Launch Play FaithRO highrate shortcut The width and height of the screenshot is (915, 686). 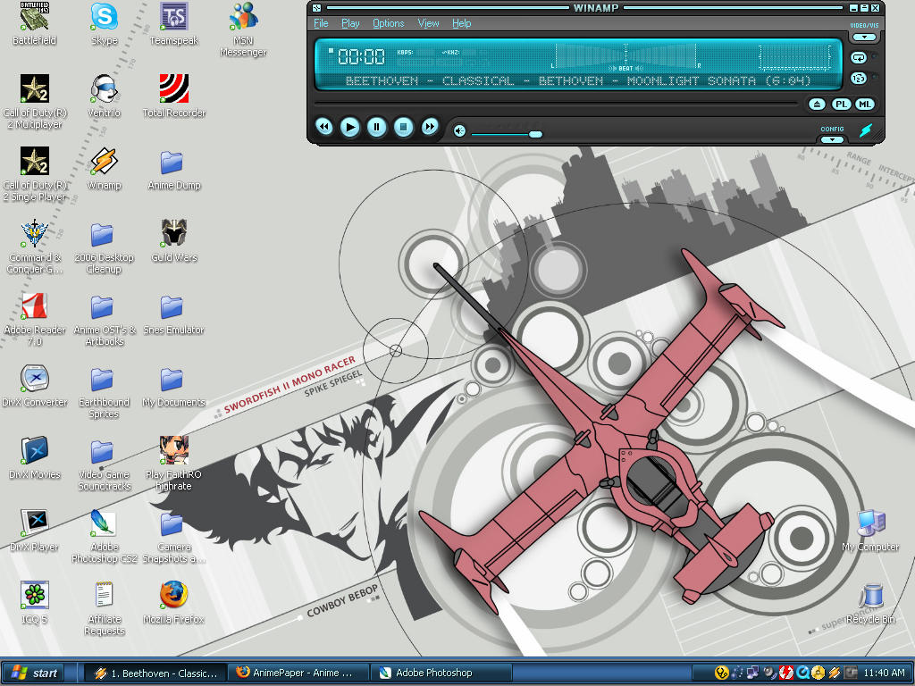click(174, 464)
